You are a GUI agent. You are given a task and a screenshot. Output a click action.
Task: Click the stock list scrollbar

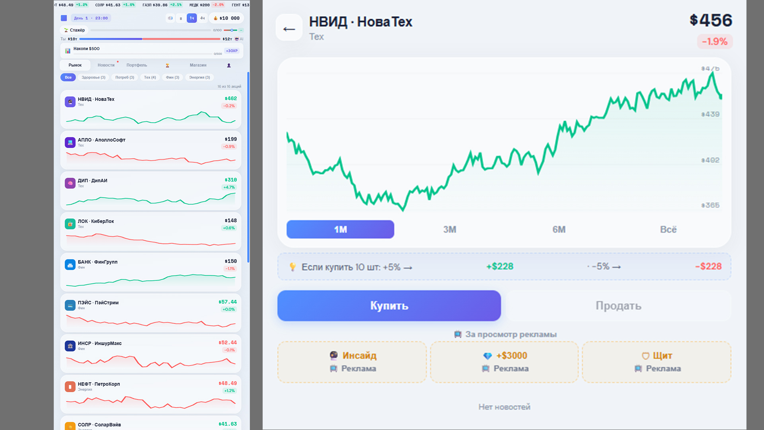pyautogui.click(x=248, y=167)
